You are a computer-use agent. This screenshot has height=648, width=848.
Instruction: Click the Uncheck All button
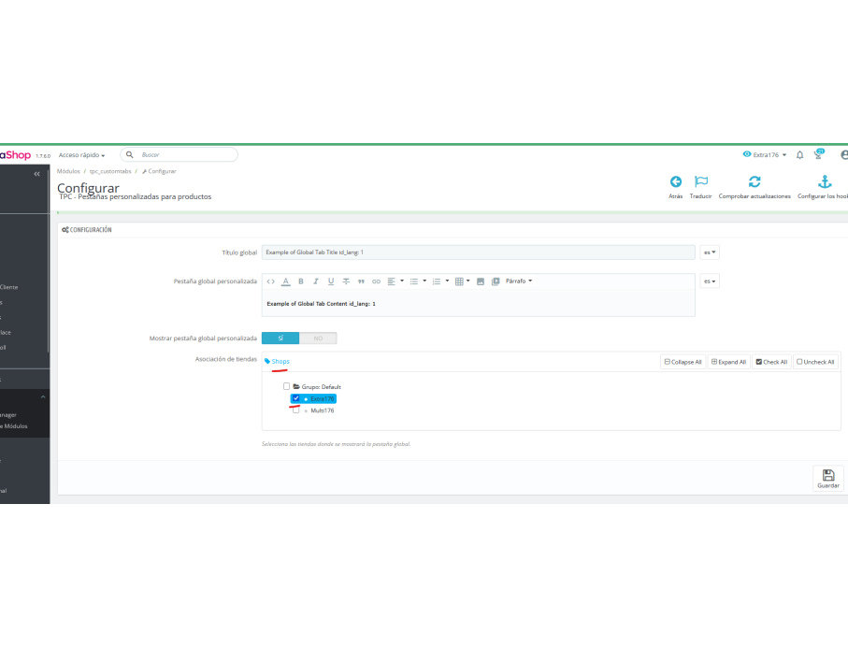click(x=815, y=362)
